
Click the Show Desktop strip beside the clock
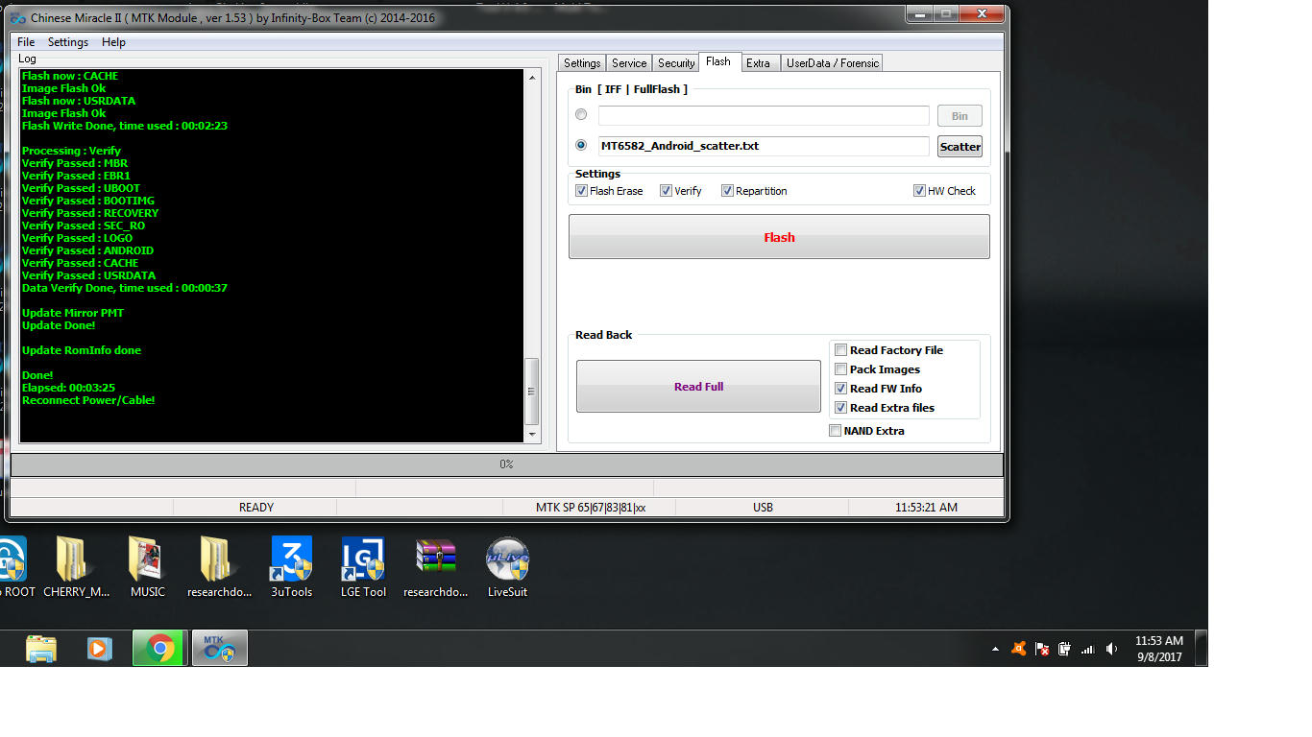1202,649
